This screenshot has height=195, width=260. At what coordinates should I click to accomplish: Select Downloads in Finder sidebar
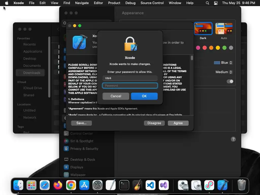(x=30, y=73)
